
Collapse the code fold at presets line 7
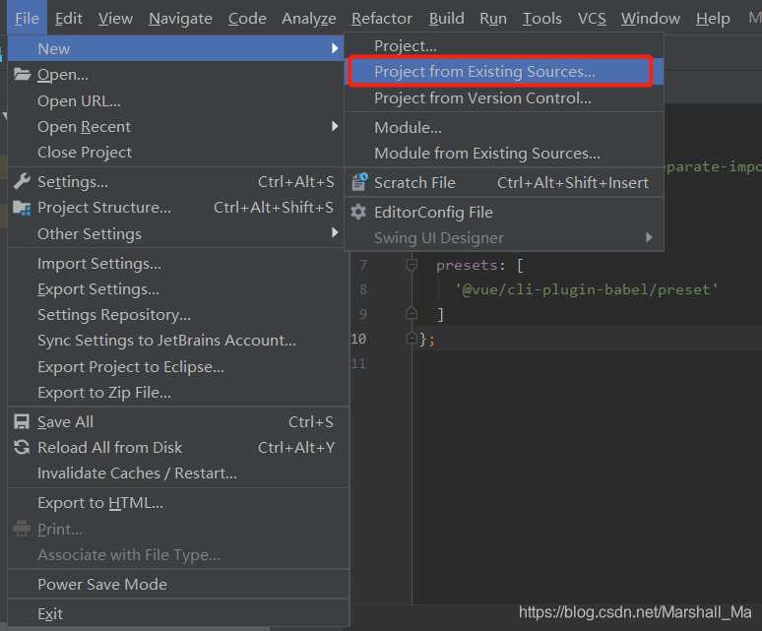click(x=412, y=265)
